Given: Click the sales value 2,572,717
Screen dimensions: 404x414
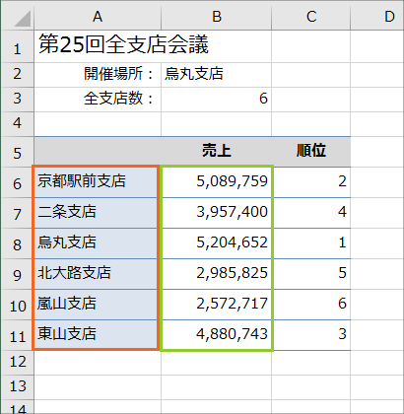Looking at the screenshot, I should [x=217, y=305].
